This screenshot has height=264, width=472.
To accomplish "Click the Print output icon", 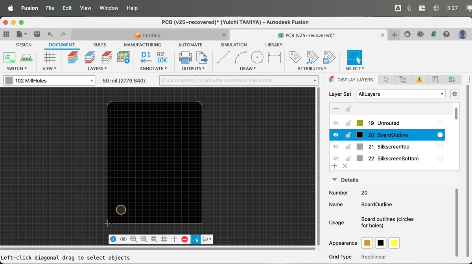I will point(185,57).
